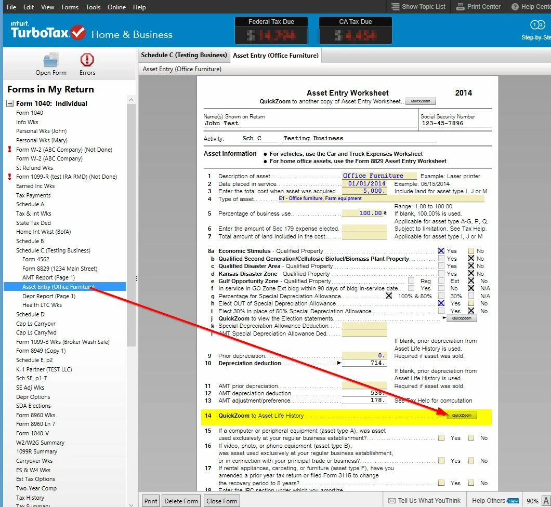Open Form 8829 (1234 Main Street)

coord(60,269)
